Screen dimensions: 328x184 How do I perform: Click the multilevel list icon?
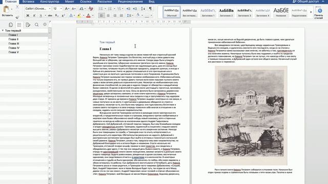119,9
